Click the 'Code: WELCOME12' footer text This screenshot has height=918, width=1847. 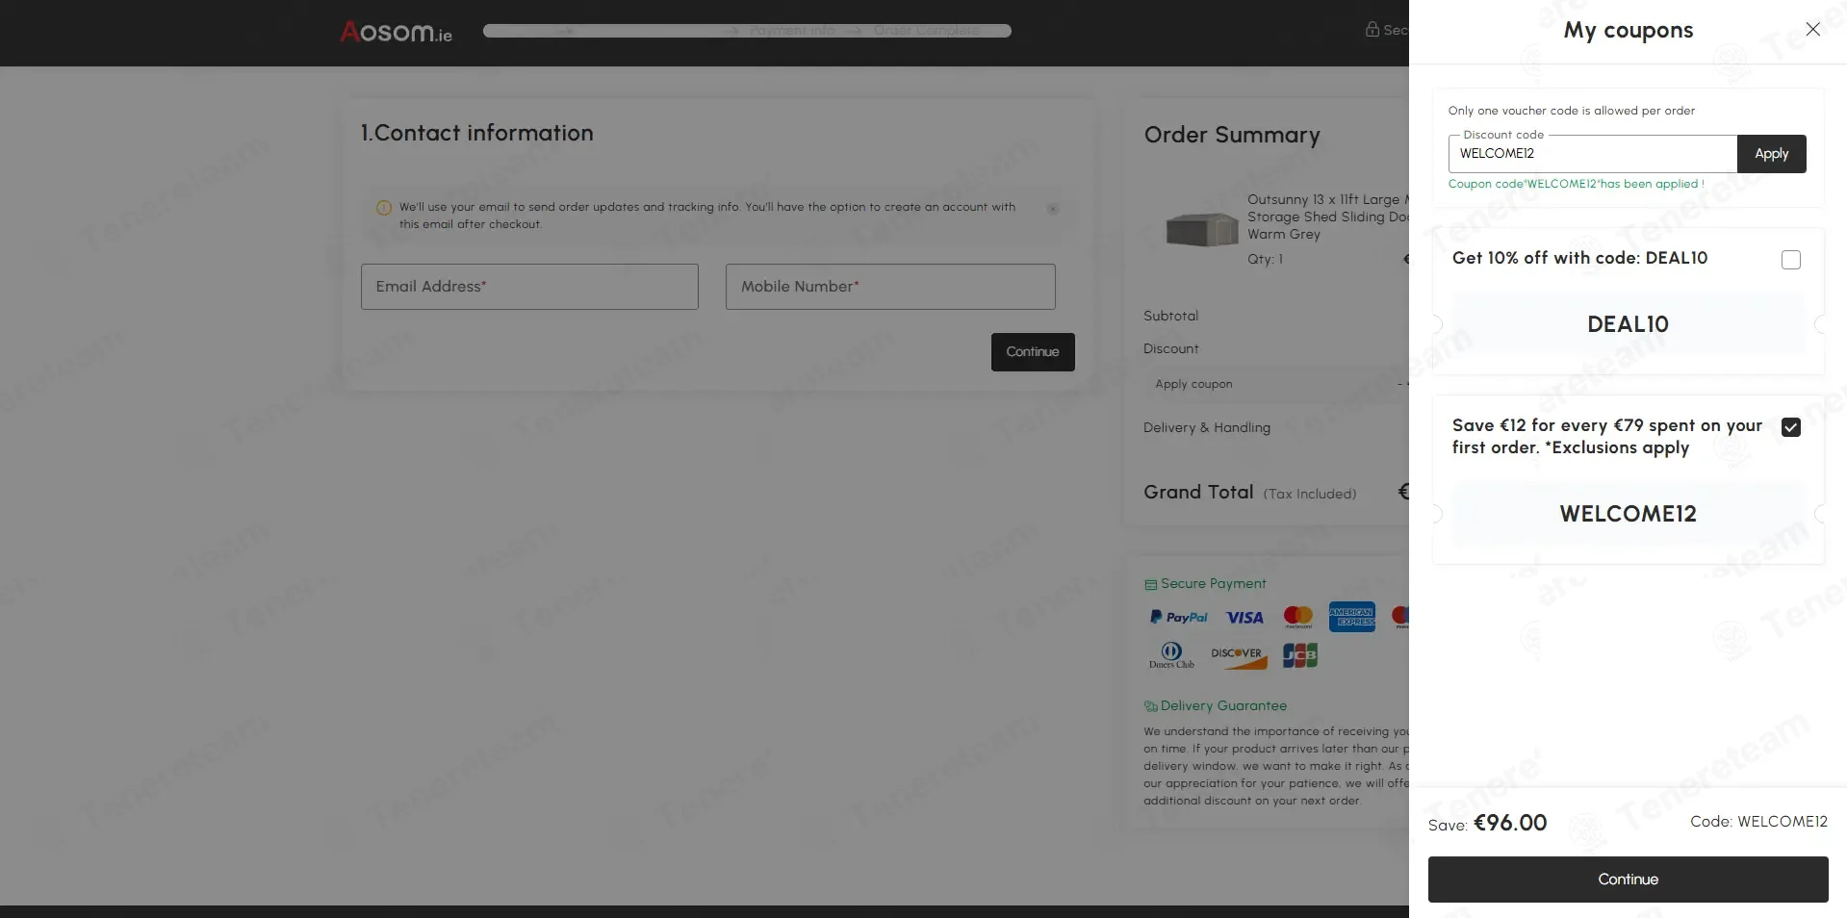(1758, 822)
